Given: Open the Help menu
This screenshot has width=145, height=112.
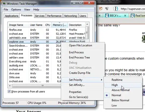Looking at the screenshot, I should [x=36, y=9].
